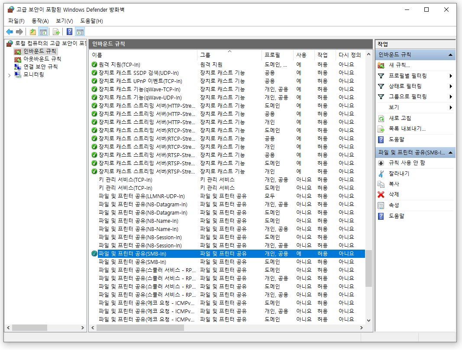Select rule 장치로 캐스트 SSDP 검색(UDP-In)
Image resolution: width=462 pixels, height=350 pixels.
pyautogui.click(x=227, y=73)
